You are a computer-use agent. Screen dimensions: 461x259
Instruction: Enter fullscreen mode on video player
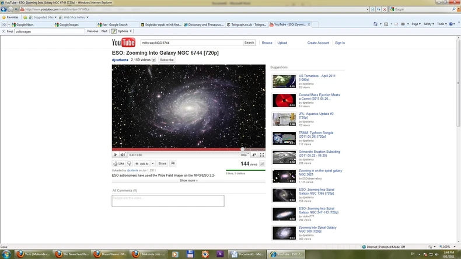(x=261, y=155)
